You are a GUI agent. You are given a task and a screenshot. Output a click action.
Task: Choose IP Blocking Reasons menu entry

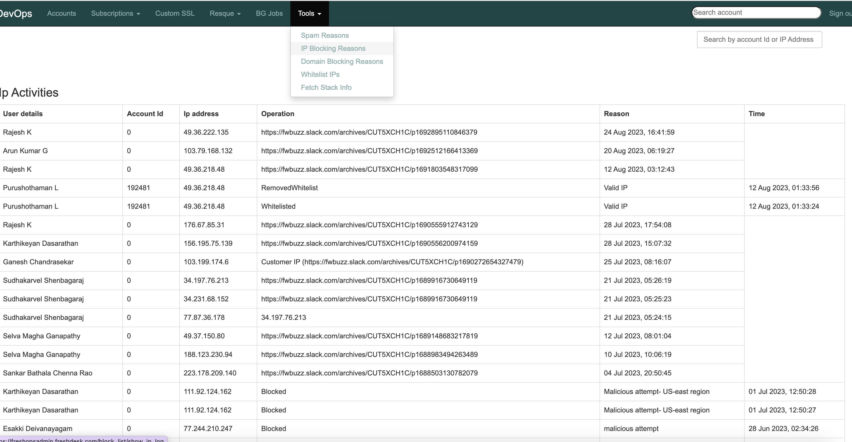[x=333, y=49]
